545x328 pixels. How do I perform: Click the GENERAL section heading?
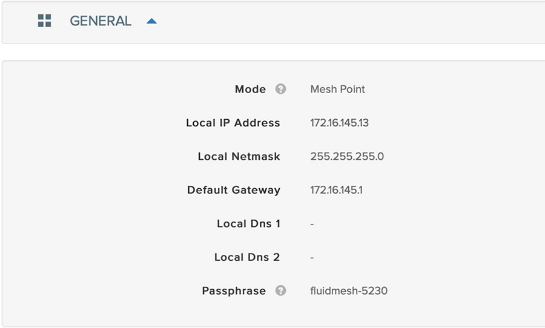101,21
